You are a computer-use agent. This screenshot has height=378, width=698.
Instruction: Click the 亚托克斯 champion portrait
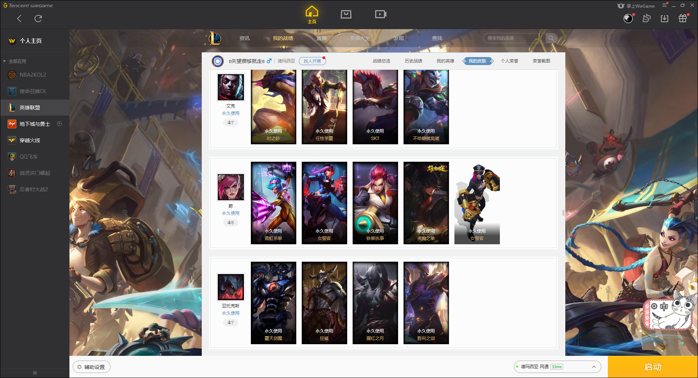pyautogui.click(x=230, y=287)
